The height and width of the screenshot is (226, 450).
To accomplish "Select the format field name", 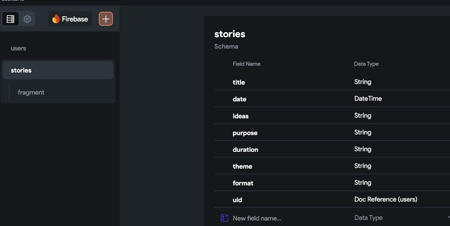I will tap(243, 183).
